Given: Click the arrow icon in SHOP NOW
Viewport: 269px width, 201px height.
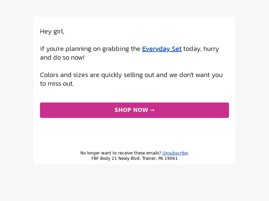Looking at the screenshot, I should point(152,110).
